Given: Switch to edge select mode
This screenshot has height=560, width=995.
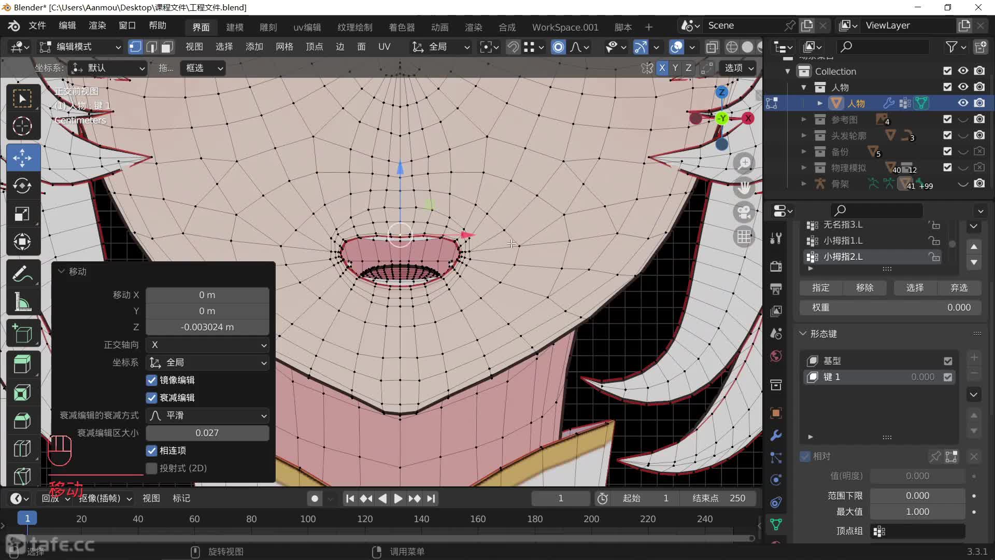Looking at the screenshot, I should tap(151, 47).
